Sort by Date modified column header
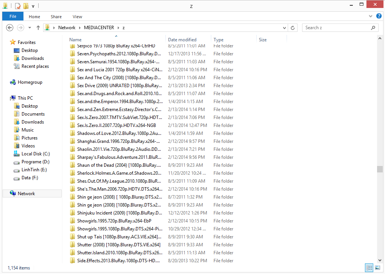 pos(182,39)
